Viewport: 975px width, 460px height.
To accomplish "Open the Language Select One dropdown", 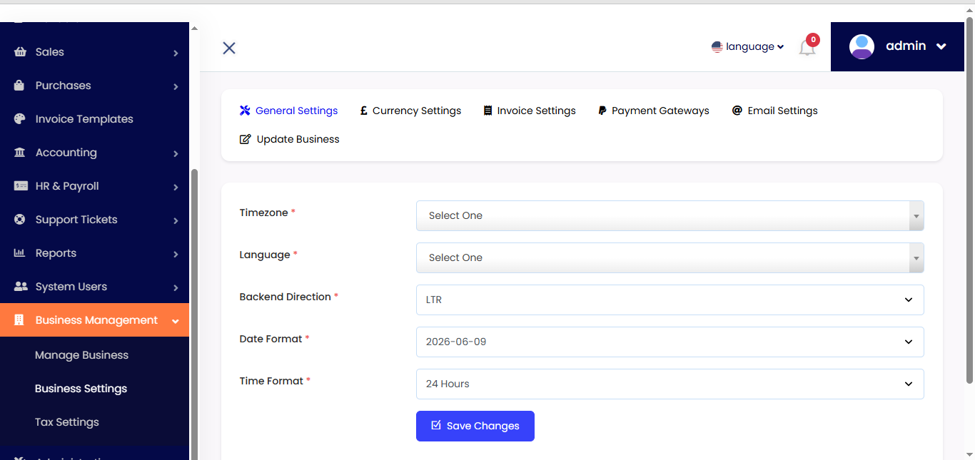I will [670, 257].
